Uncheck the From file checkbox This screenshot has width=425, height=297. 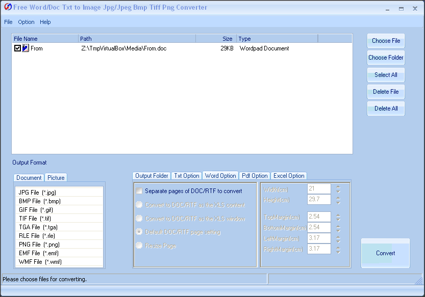pyautogui.click(x=18, y=48)
